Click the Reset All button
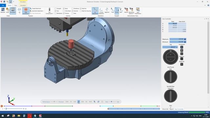210x118 pixels. pyautogui.click(x=181, y=64)
